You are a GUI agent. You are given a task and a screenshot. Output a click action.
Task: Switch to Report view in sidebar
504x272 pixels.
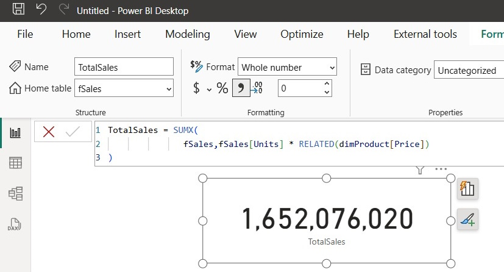point(15,132)
